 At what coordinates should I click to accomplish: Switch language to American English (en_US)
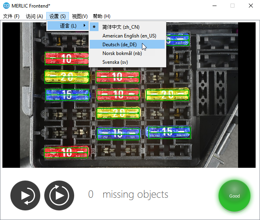tap(129, 35)
